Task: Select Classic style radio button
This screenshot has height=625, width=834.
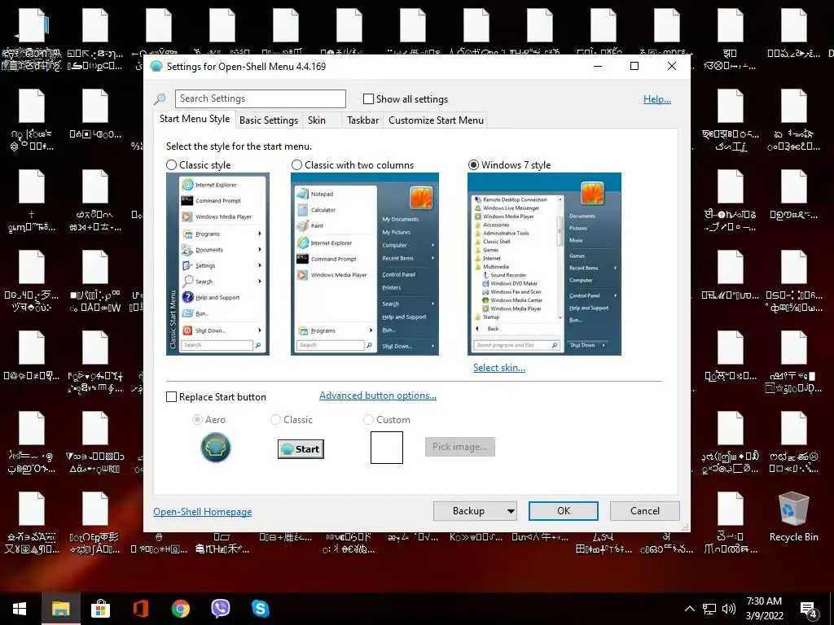Action: (x=171, y=164)
